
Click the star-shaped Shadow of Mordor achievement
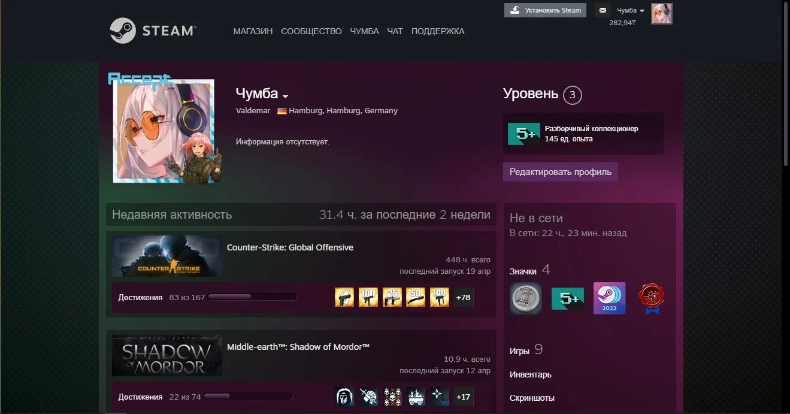(x=440, y=396)
